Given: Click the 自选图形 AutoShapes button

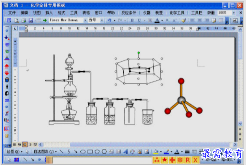Looking at the screenshot, I should (x=45, y=152).
